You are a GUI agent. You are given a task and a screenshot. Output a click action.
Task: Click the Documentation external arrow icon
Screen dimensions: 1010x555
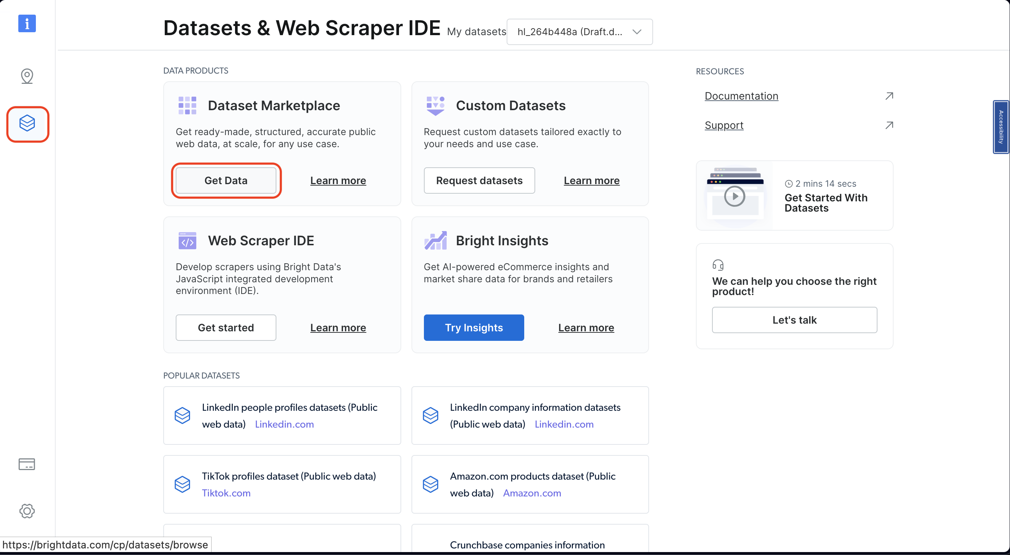889,96
